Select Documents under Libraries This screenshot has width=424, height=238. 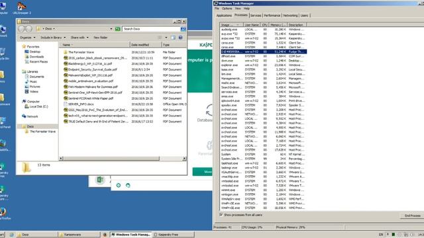(x=36, y=77)
